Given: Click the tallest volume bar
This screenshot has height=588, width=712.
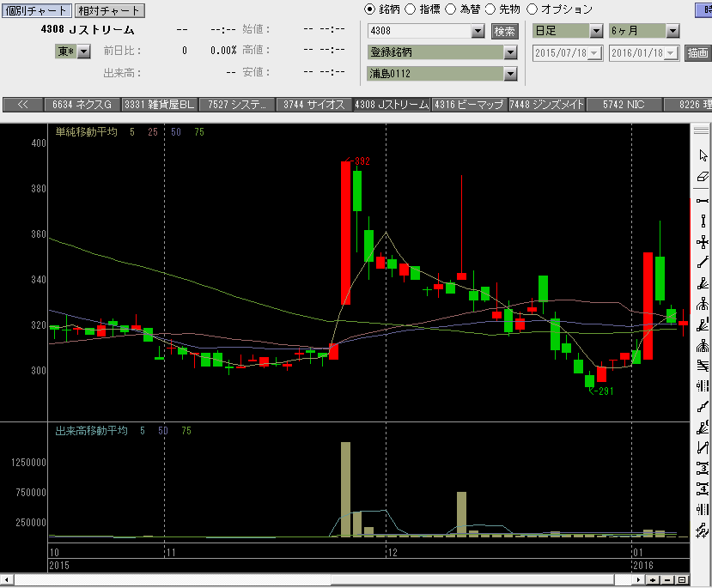Looking at the screenshot, I should [x=345, y=489].
